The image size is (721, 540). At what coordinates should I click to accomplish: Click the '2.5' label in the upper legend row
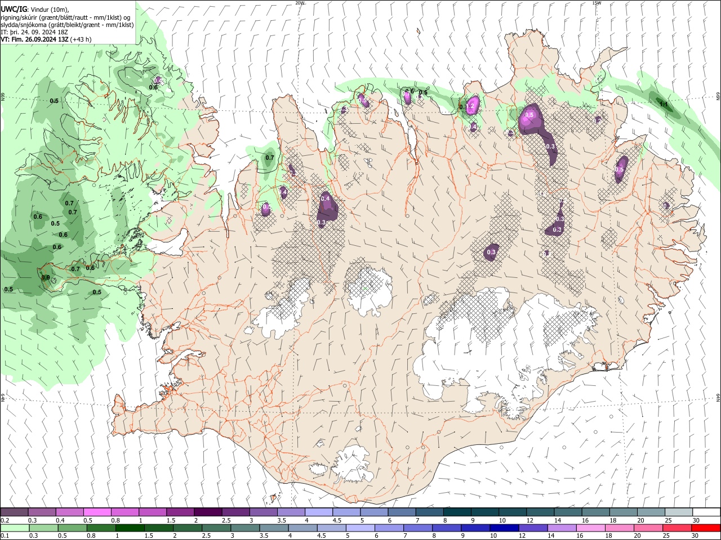coord(226,520)
